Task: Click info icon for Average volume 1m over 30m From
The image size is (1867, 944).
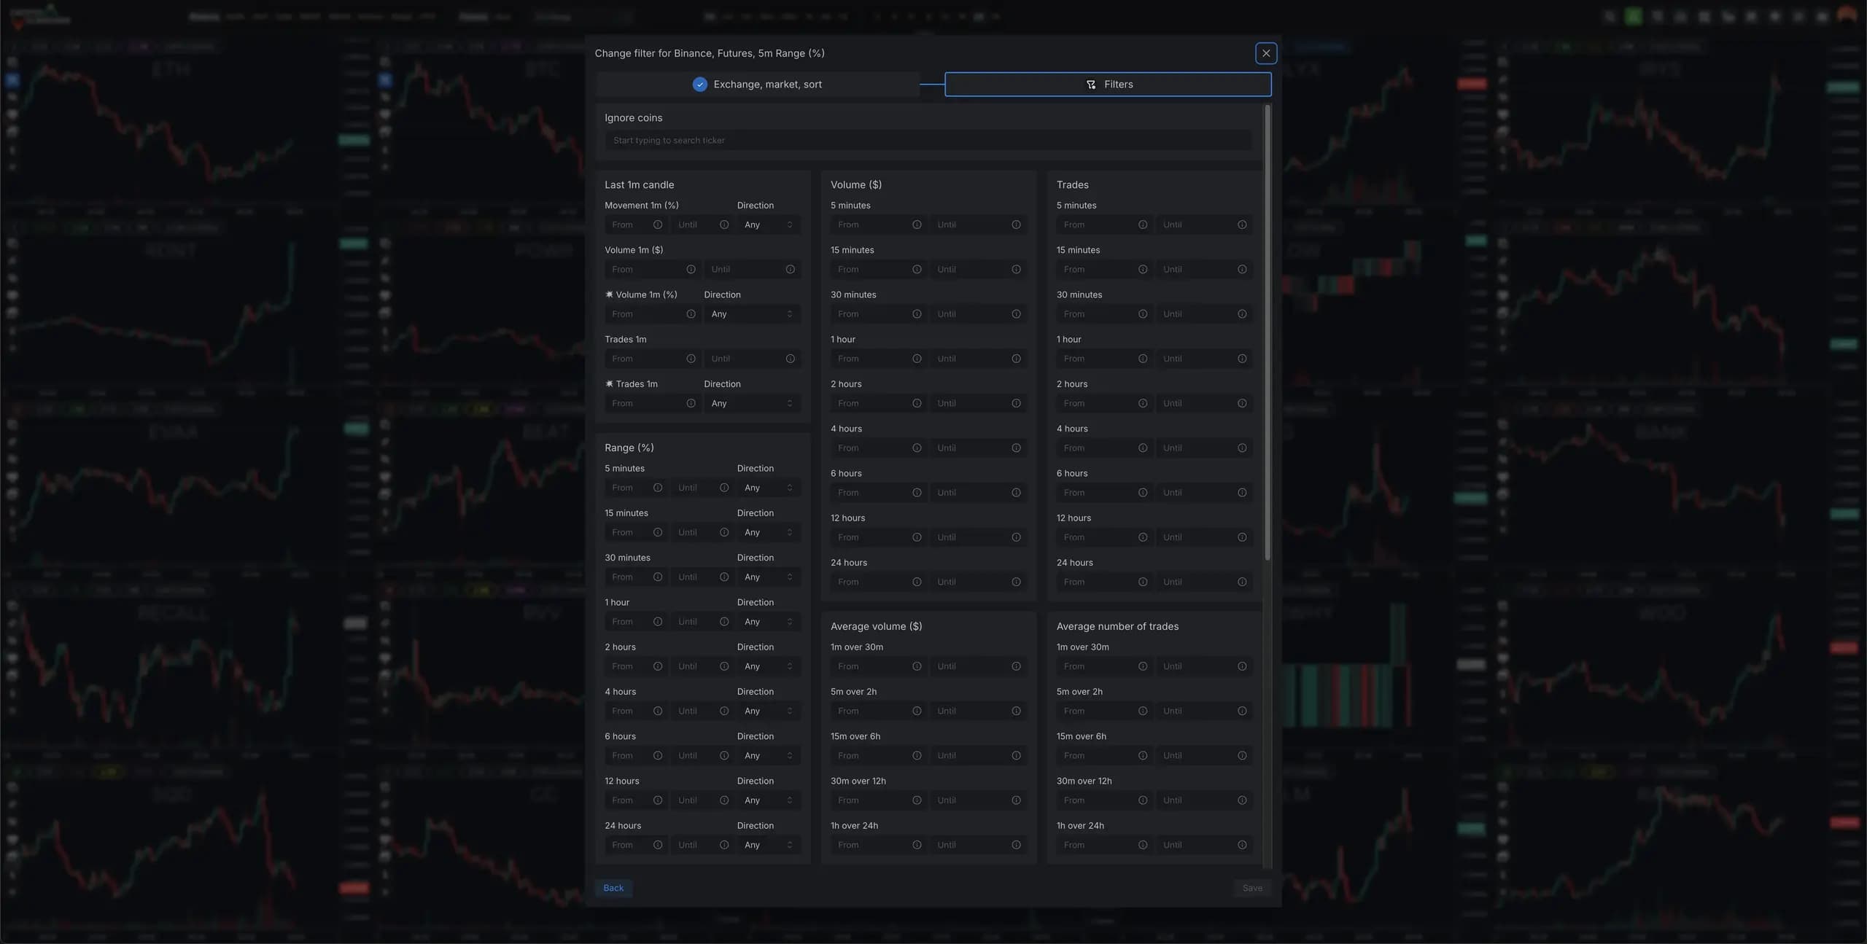Action: coord(917,666)
